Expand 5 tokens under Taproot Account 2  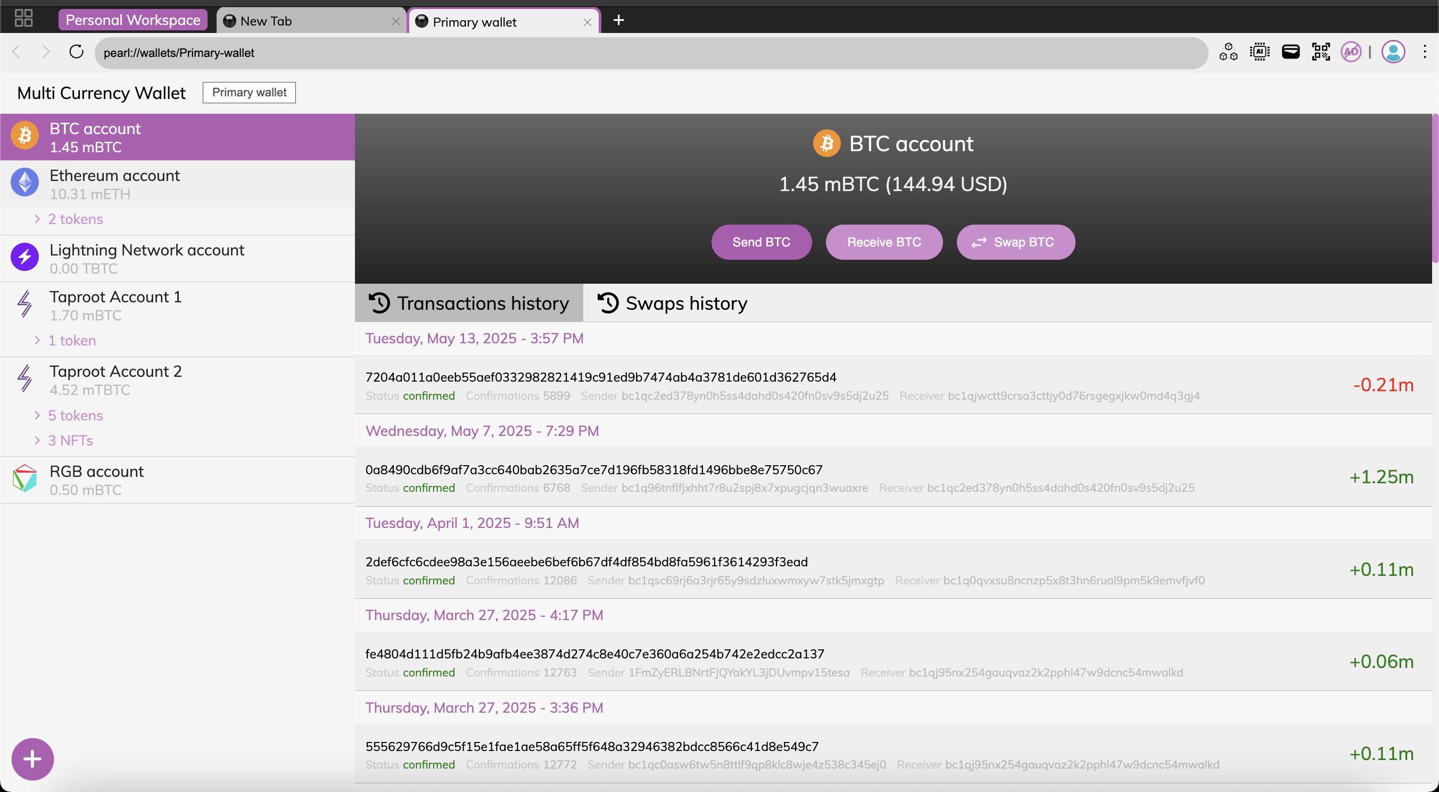tap(69, 416)
